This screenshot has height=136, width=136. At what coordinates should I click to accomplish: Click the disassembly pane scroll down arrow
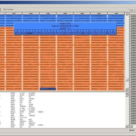click(x=127, y=126)
